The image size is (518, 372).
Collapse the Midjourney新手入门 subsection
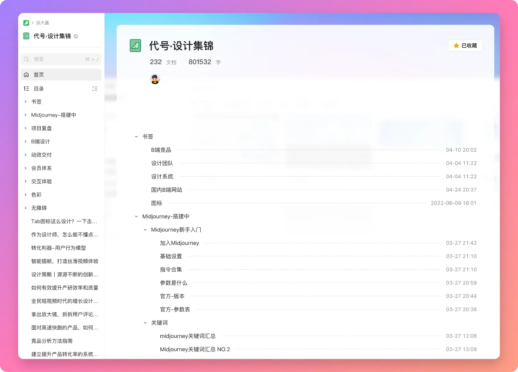[145, 230]
